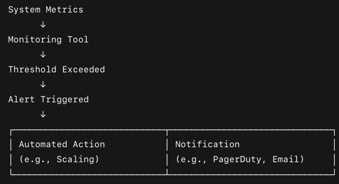Click the System Metrics text

point(46,10)
